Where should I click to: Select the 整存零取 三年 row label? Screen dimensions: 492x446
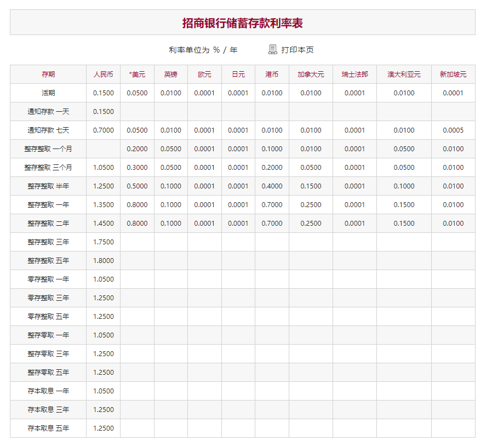coord(48,354)
